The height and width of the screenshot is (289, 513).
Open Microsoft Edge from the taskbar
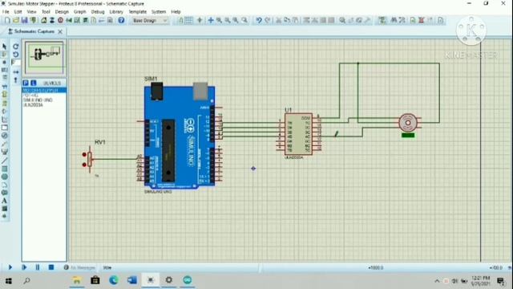pos(114,280)
